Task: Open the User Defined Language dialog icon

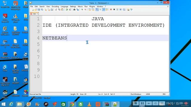Action: coord(107,10)
